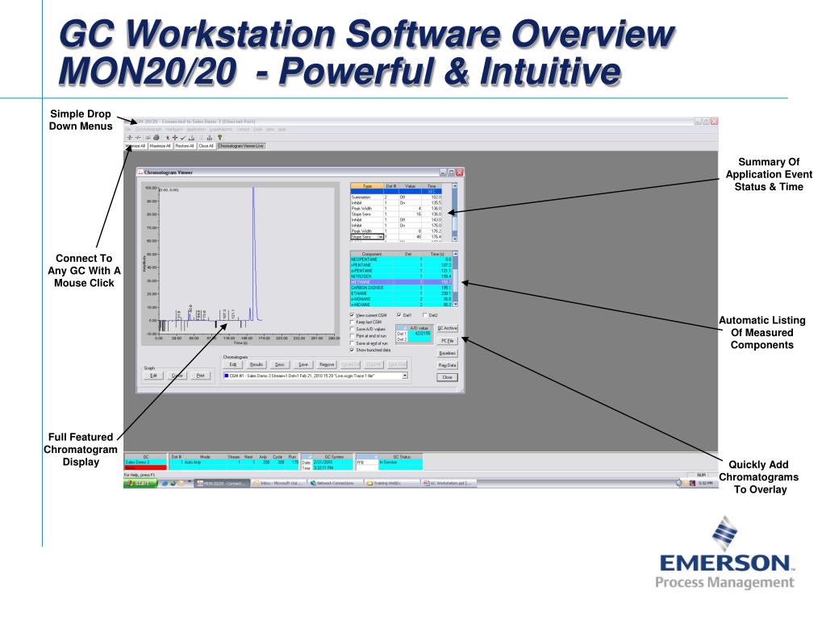This screenshot has width=826, height=619.
Task: Click the Close All button
Action: coord(206,146)
